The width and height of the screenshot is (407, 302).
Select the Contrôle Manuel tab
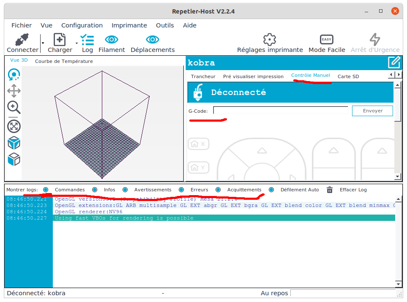(311, 75)
